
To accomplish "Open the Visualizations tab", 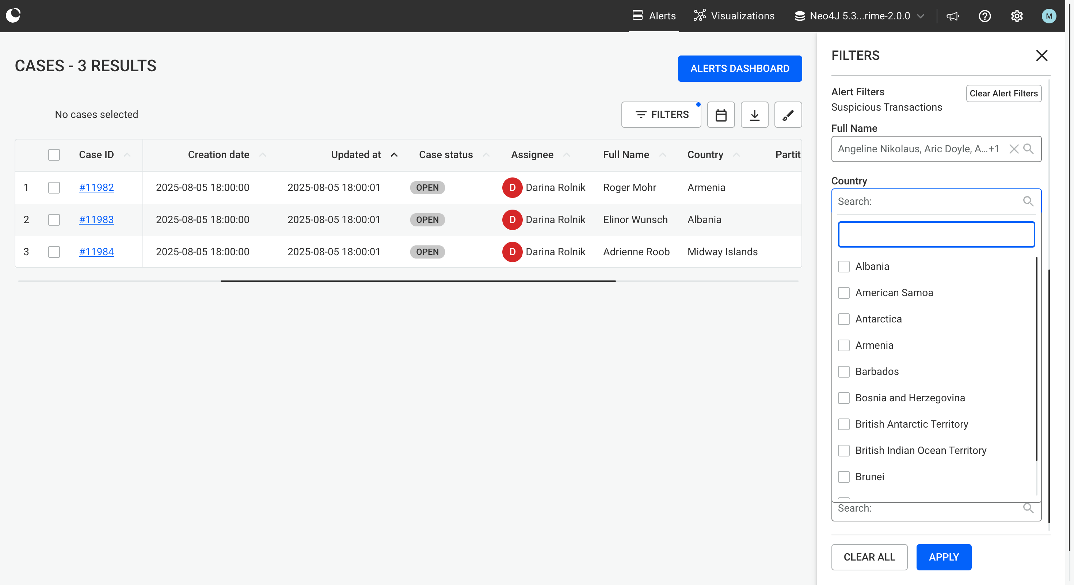I will pos(734,16).
